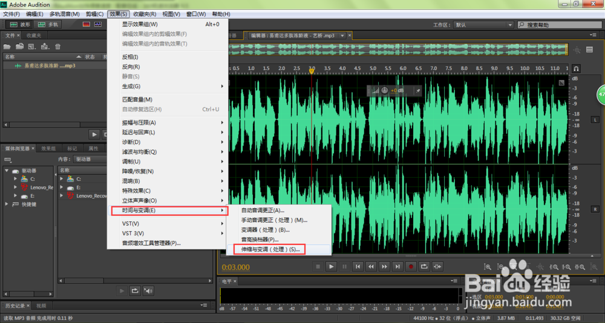Click the 名称 column header in Files panel
The width and height of the screenshot is (605, 323).
point(42,57)
